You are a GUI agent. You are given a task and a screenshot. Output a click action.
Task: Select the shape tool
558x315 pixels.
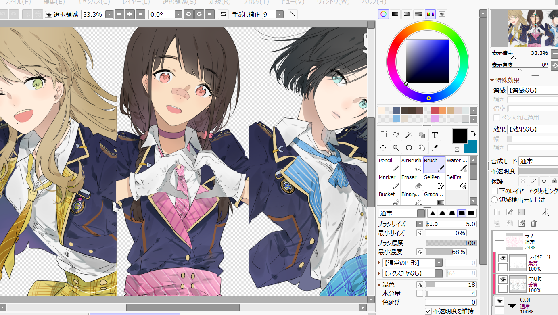click(422, 135)
